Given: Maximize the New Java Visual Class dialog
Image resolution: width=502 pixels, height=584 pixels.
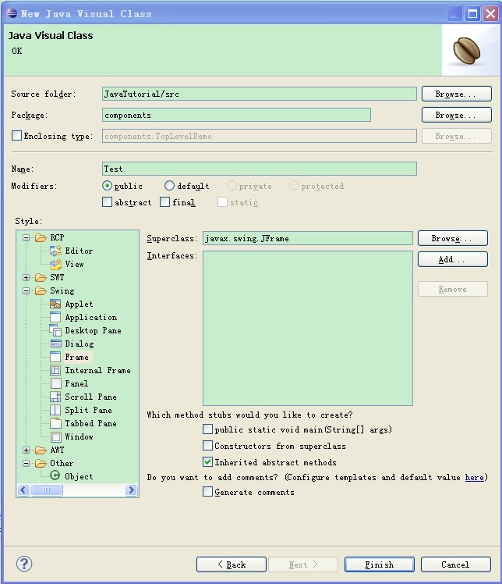Looking at the screenshot, I should [x=472, y=14].
